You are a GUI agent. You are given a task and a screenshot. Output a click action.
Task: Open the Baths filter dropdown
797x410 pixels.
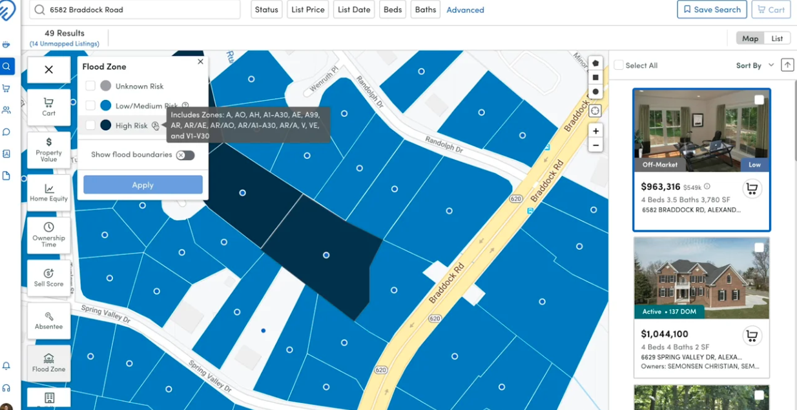click(426, 10)
